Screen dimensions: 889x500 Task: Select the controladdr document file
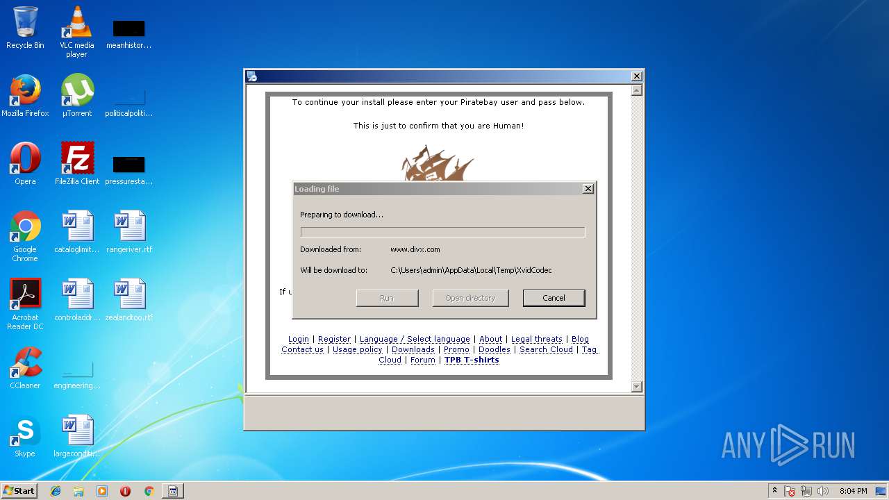pyautogui.click(x=76, y=300)
